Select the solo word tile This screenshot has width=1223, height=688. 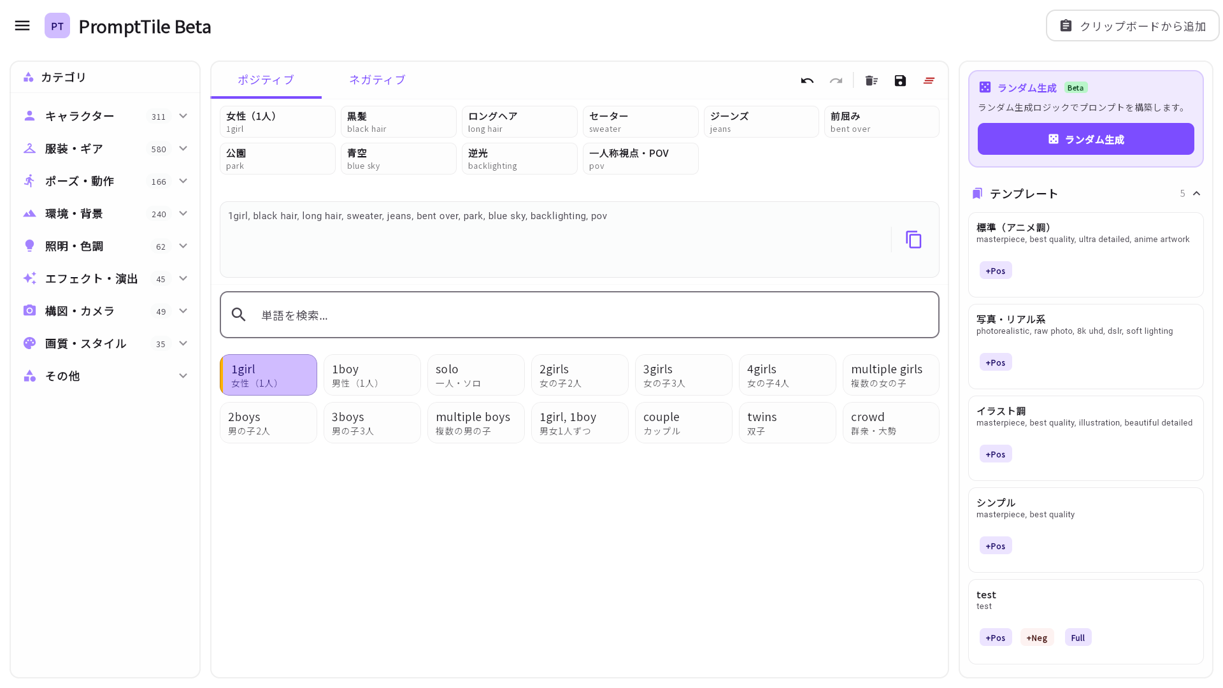476,375
